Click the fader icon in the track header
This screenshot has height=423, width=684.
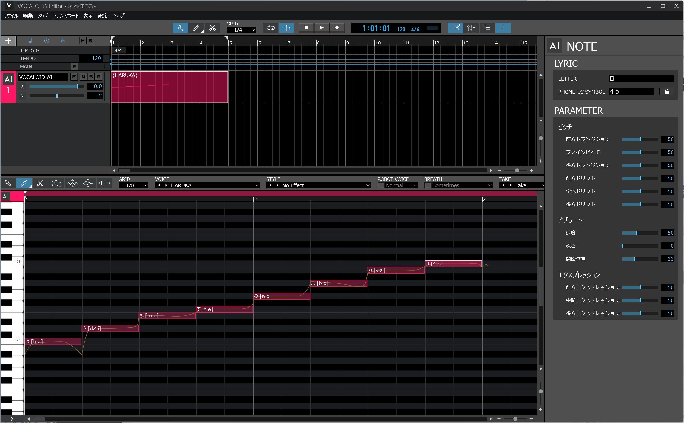tap(63, 41)
